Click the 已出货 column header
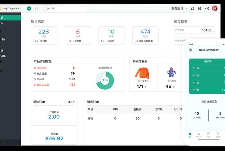Screen dimensions: 225x151 coord(178,109)
